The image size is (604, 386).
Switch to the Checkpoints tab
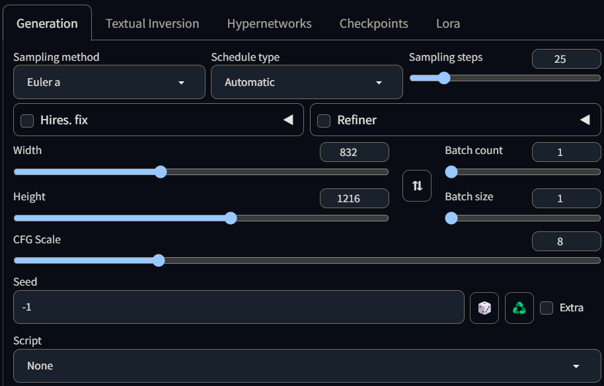tap(373, 23)
